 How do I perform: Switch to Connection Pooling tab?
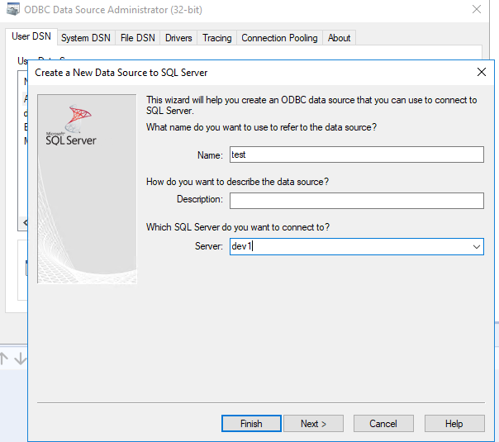tap(279, 38)
